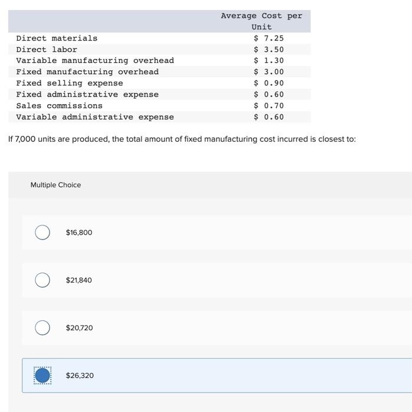Select the $16,800 radio button
The image size is (412, 412).
pyautogui.click(x=42, y=232)
